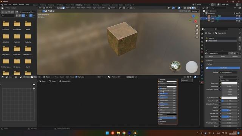Disable Camera in renders icon

click(239, 16)
